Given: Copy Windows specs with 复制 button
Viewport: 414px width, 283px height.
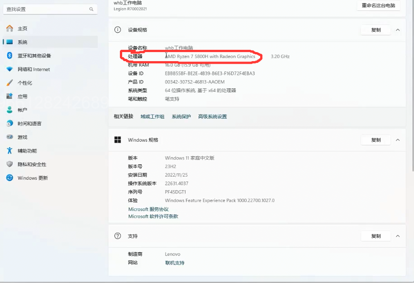Looking at the screenshot, I should pyautogui.click(x=376, y=140).
